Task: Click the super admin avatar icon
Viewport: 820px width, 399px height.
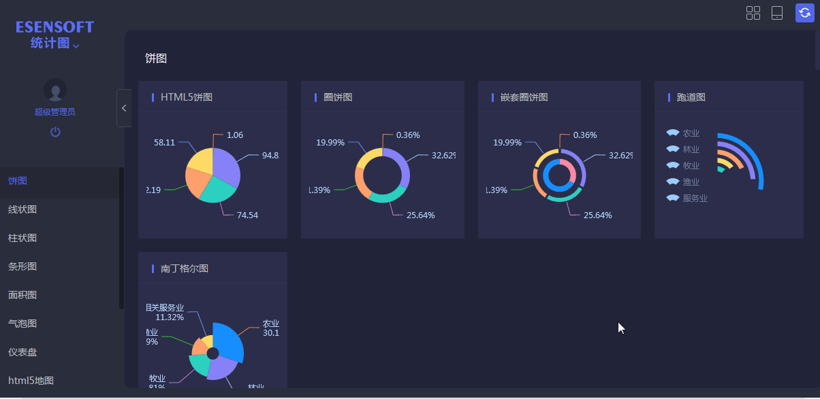Action: (55, 90)
